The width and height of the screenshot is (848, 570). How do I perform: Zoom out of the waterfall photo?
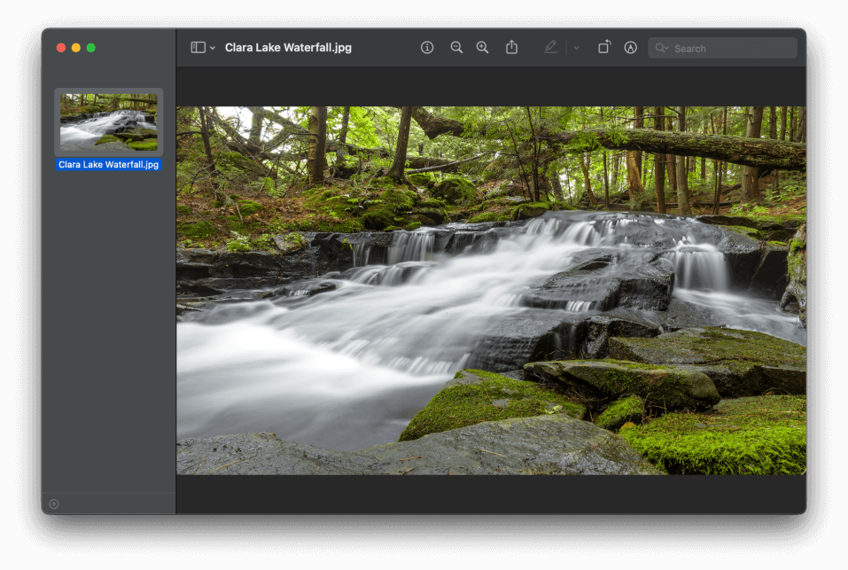click(456, 47)
